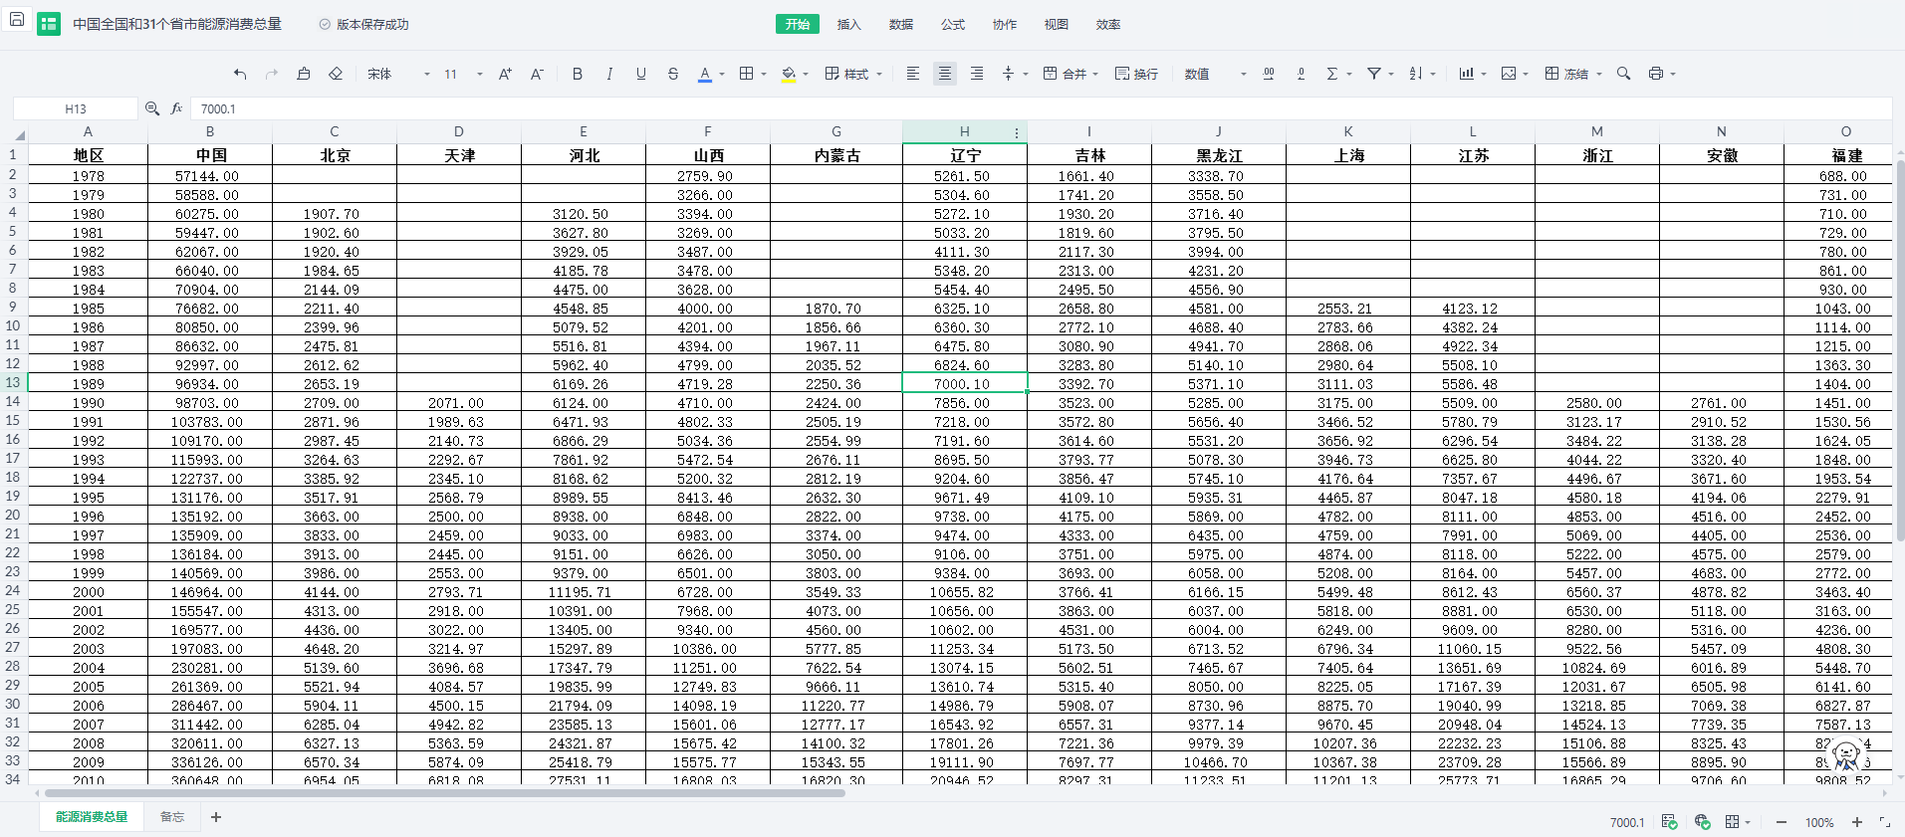Click the 冻结 freeze panes button
The height and width of the screenshot is (837, 1905).
1573,74
